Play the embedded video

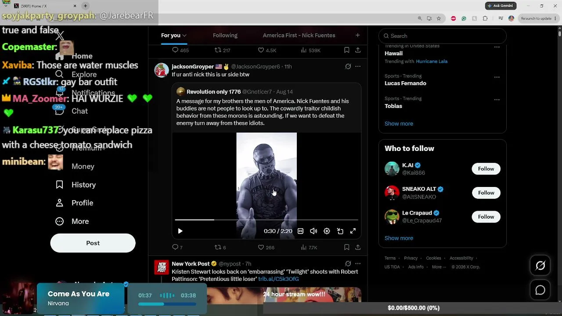pyautogui.click(x=180, y=231)
